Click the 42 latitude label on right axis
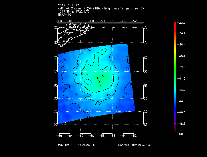207x157 pixels. [145, 57]
